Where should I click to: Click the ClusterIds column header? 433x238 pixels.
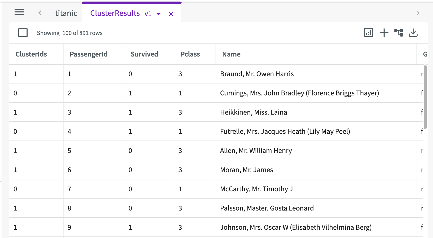[x=36, y=54]
